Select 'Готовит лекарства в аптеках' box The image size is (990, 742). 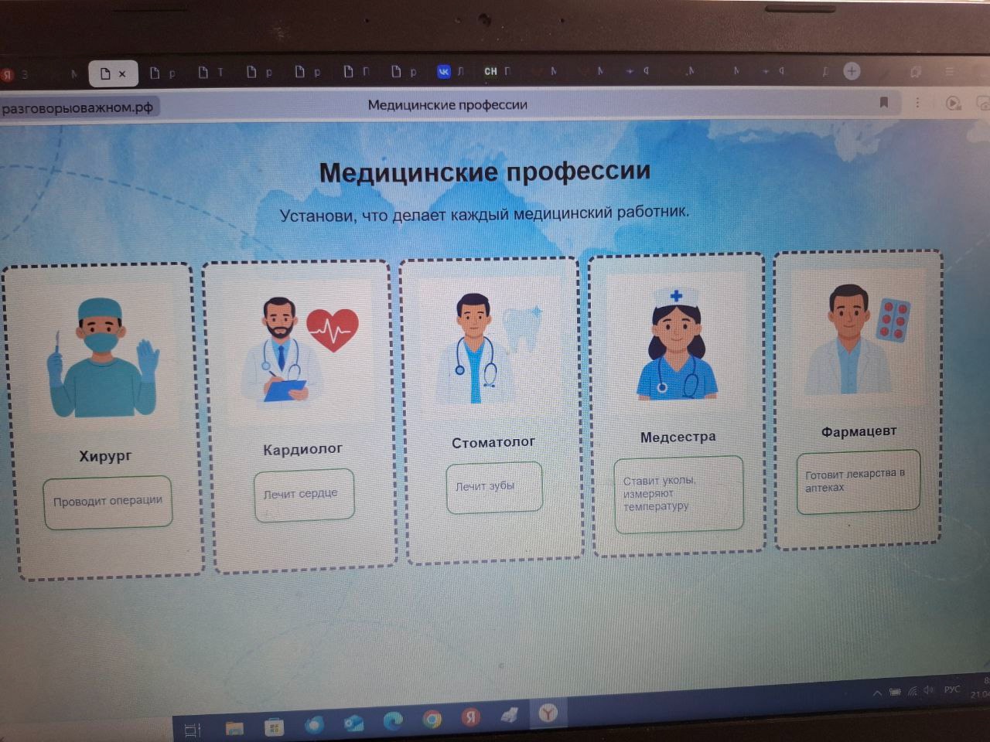pyautogui.click(x=858, y=482)
